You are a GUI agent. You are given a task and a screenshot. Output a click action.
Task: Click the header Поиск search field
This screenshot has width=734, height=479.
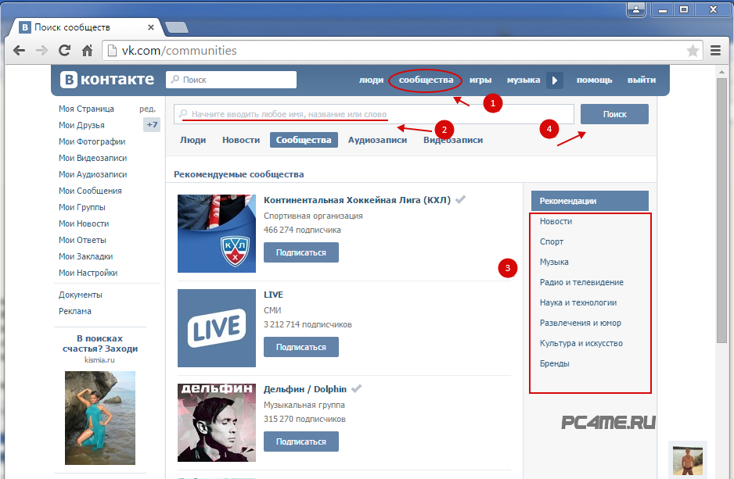tap(232, 80)
